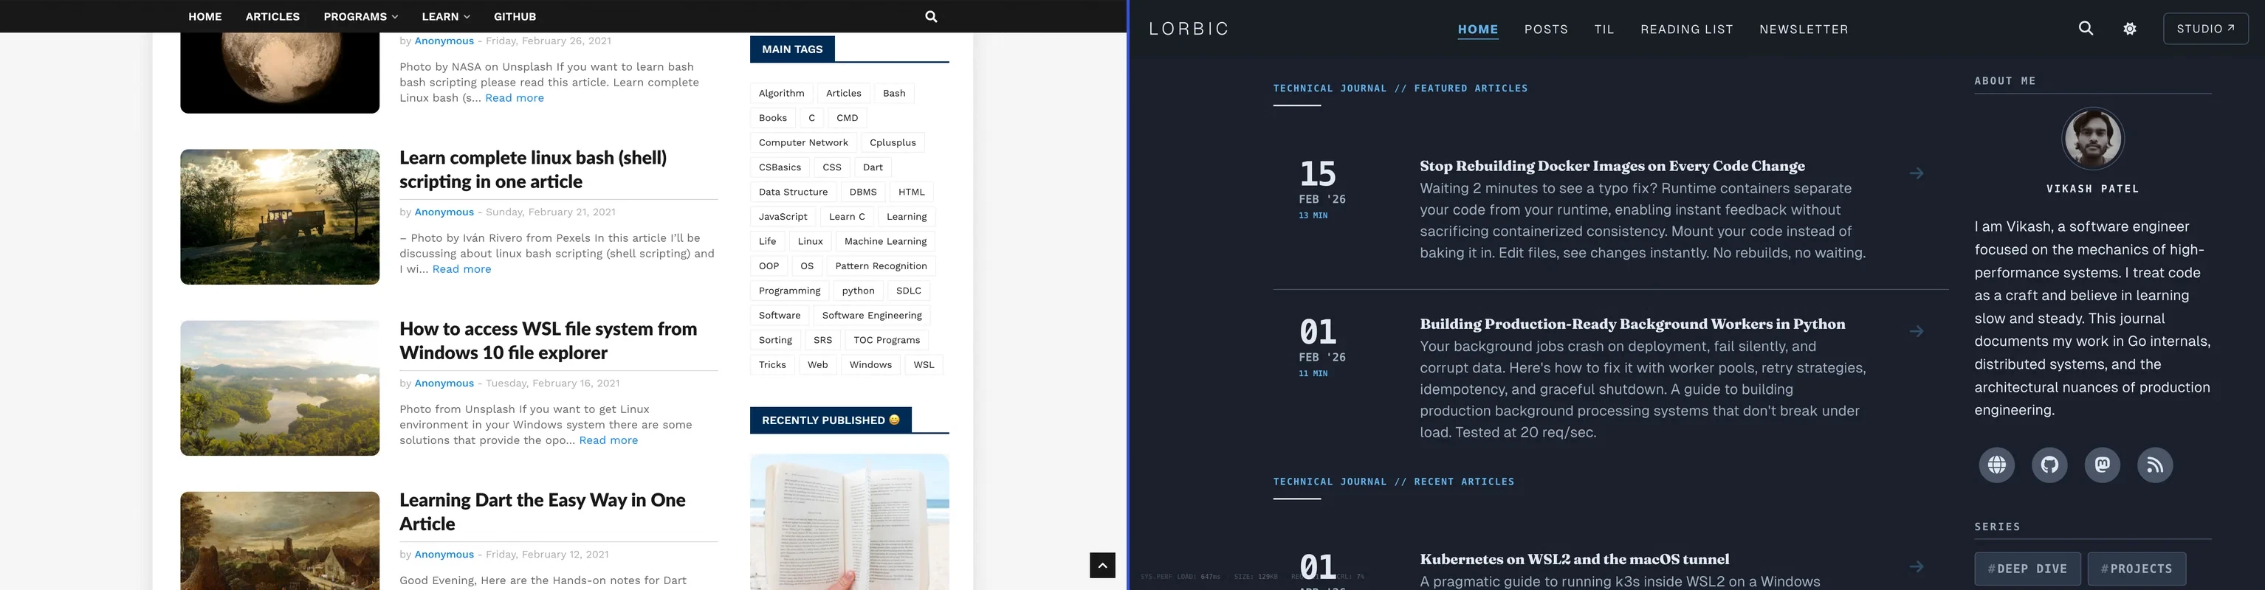Select the Machine Learning tag

[885, 240]
